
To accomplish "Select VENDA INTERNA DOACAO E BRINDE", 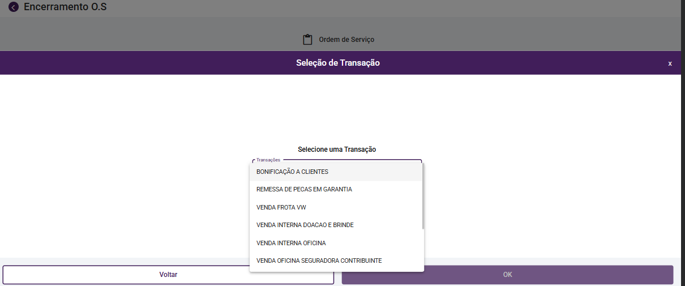I will (x=305, y=225).
